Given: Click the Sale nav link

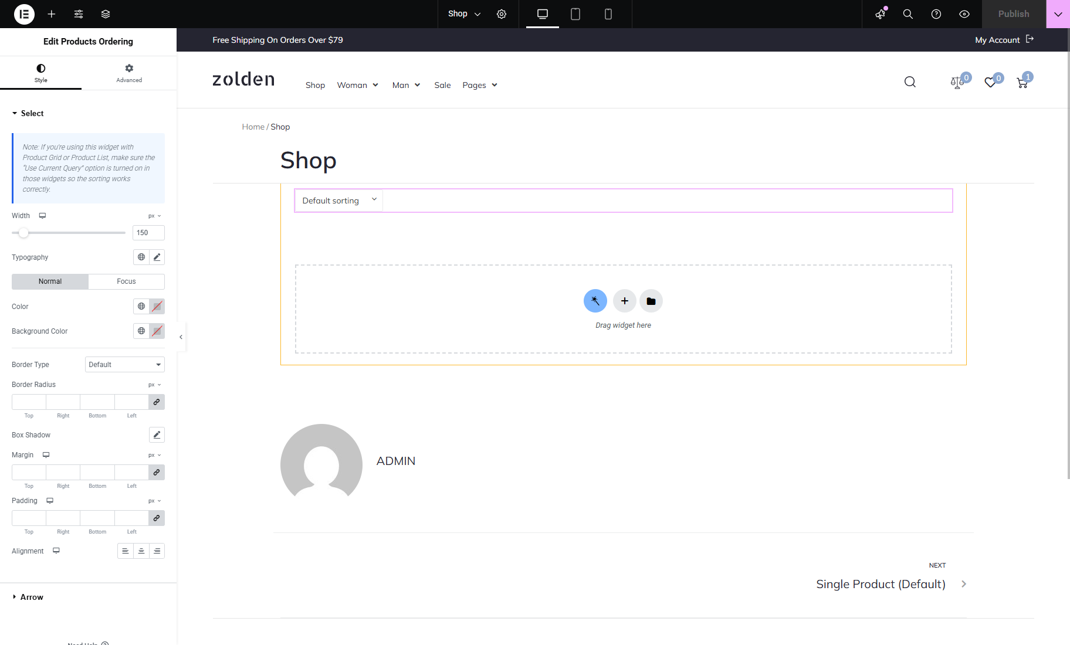Looking at the screenshot, I should pyautogui.click(x=442, y=85).
